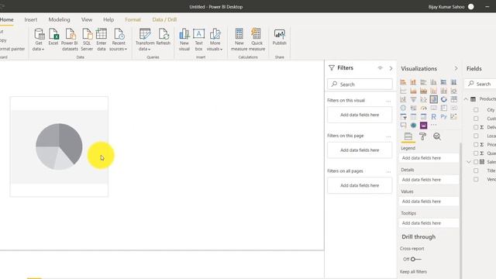Select the purple Power Apps visual
Screen dimensions: 496x279
click(423, 126)
